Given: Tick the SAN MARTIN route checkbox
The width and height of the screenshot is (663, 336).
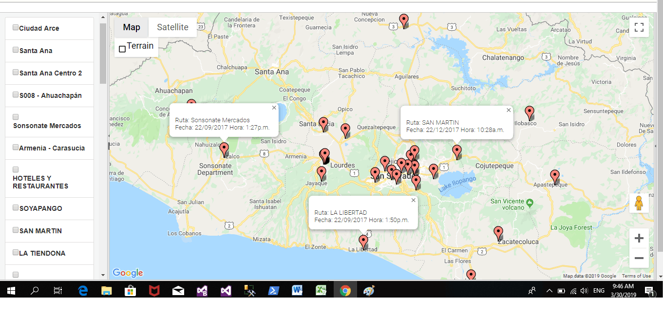Looking at the screenshot, I should [16, 230].
